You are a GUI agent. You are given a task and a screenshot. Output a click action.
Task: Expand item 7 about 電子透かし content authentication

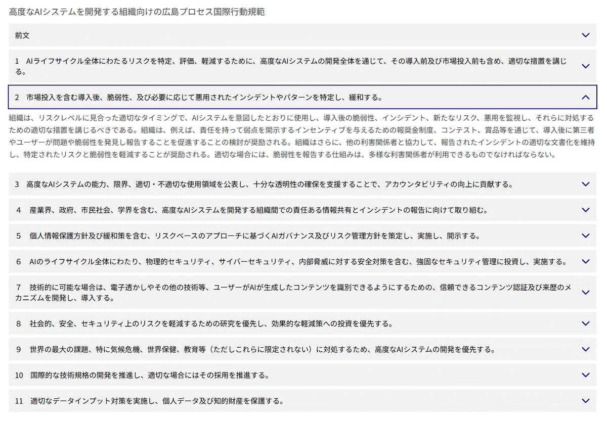[x=302, y=292]
